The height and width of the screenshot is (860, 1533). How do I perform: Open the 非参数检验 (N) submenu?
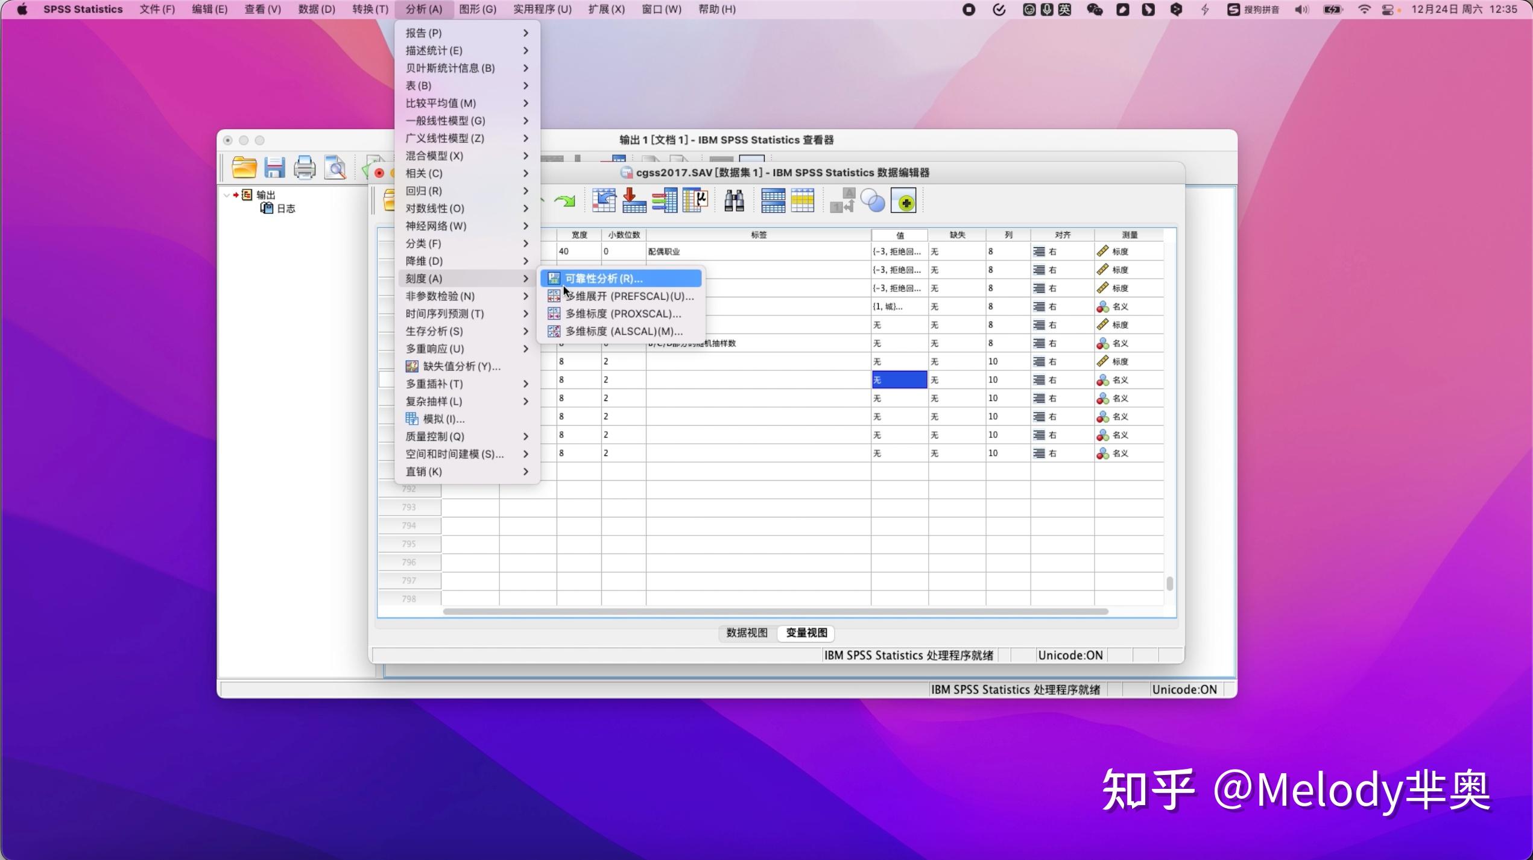[x=467, y=296]
